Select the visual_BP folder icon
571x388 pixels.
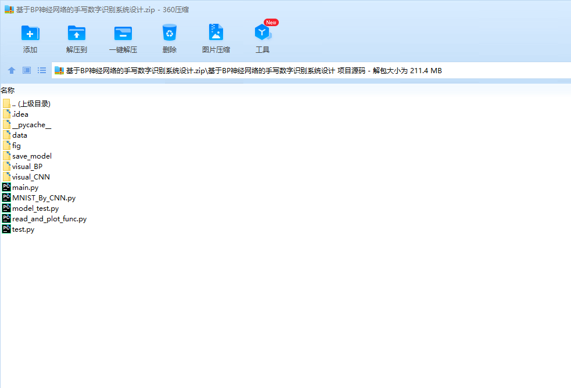coord(6,166)
